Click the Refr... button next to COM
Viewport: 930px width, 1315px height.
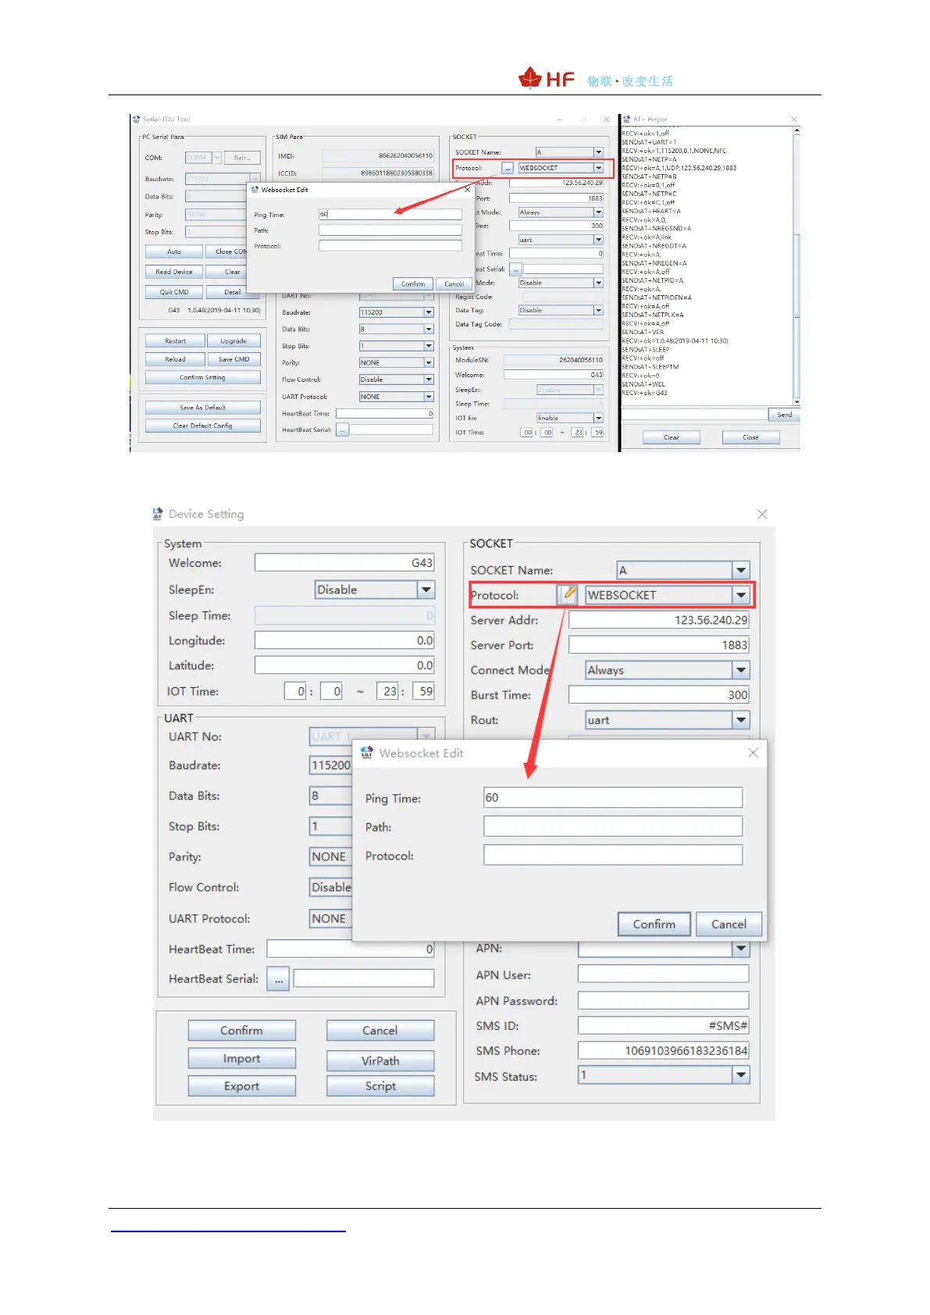[x=242, y=158]
